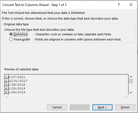The width and height of the screenshot is (138, 113).
Task: Select preview row 3 with 1/25/2018
Action: click(x=17, y=85)
